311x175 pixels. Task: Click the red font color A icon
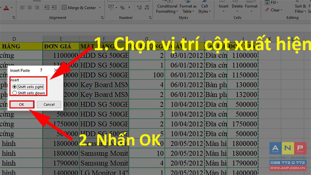tap(6, 8)
